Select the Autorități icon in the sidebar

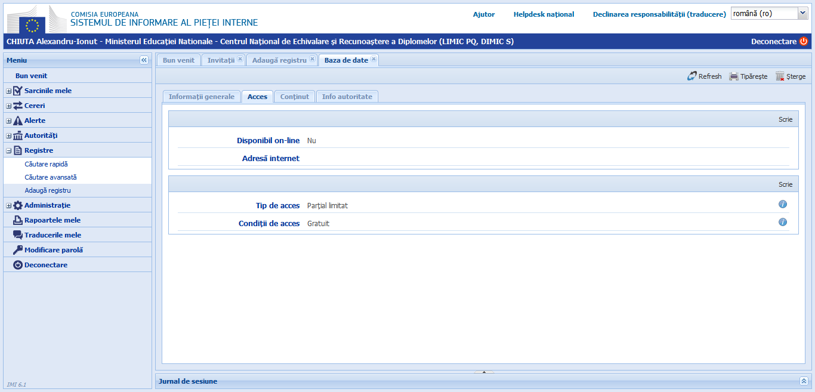click(x=17, y=135)
